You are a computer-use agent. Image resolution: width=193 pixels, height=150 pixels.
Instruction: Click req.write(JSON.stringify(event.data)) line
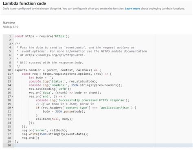pos(55,134)
